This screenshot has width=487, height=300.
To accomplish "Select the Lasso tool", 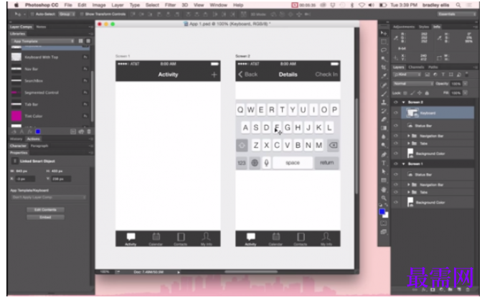I will [x=384, y=50].
